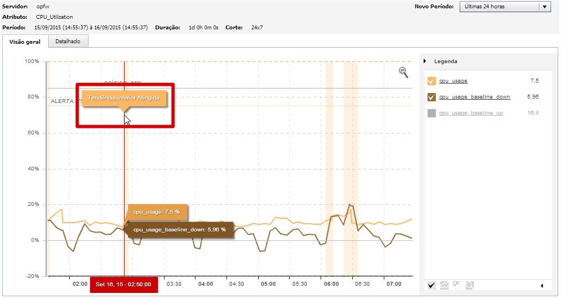Click the line chart icon in legend footer
Screen dimensions: 561x299
click(x=444, y=285)
